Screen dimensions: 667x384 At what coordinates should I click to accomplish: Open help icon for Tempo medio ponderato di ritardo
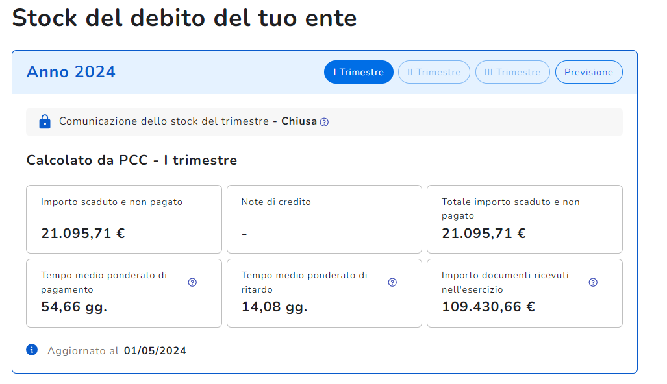392,282
